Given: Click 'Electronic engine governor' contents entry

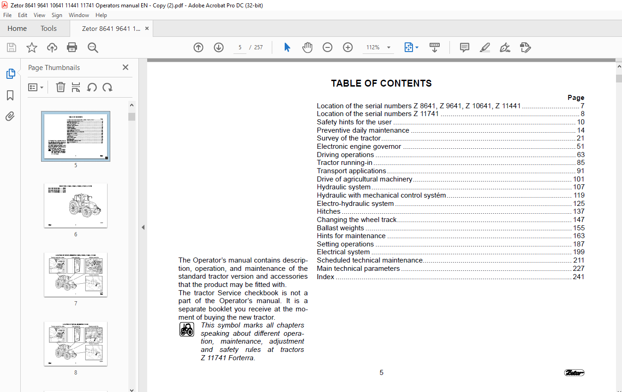Looking at the screenshot, I should 450,146.
